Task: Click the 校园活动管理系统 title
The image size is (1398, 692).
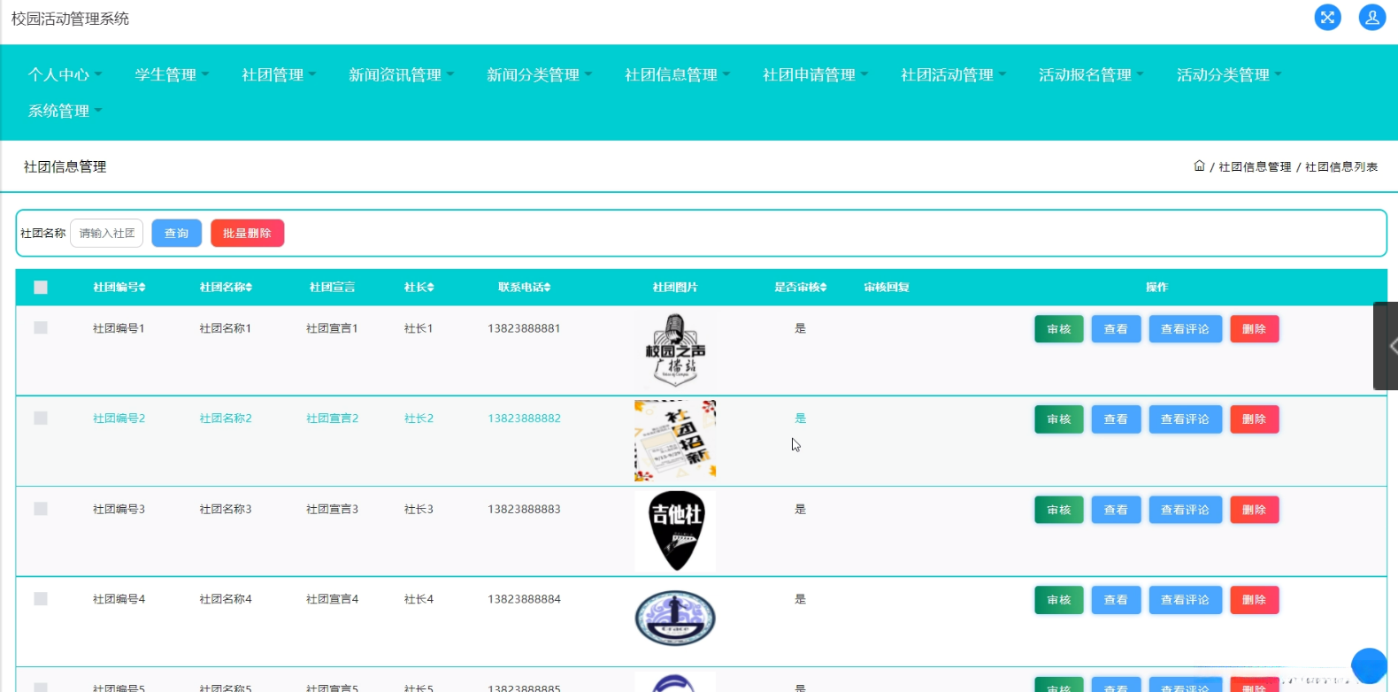Action: [70, 19]
